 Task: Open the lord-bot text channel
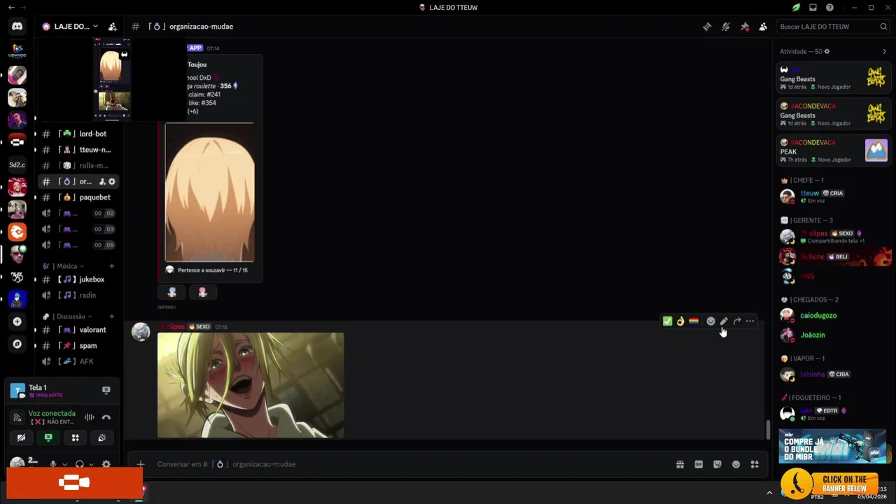click(x=77, y=134)
